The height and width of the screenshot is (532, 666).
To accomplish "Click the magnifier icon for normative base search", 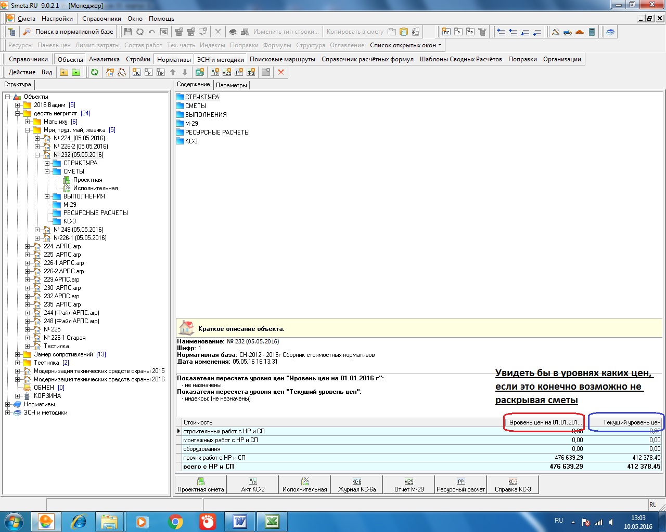I will [x=27, y=32].
